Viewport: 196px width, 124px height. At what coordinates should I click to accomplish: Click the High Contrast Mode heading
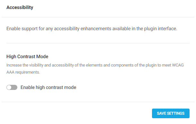[27, 57]
